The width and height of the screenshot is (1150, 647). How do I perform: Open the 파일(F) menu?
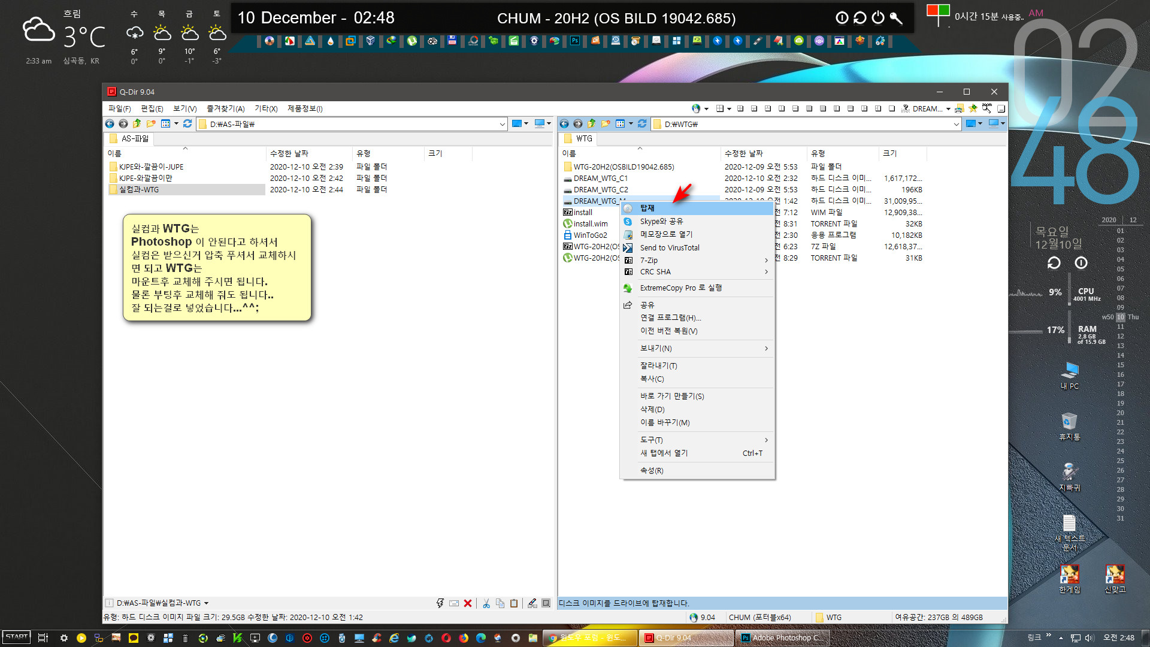(120, 108)
